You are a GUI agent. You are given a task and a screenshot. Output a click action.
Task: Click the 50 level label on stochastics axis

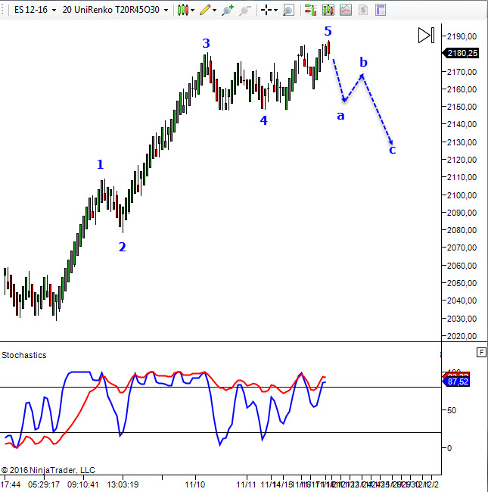[x=452, y=410]
